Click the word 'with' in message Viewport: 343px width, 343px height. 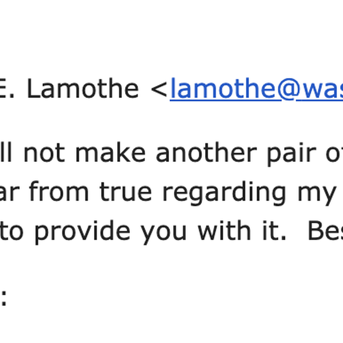point(224,230)
